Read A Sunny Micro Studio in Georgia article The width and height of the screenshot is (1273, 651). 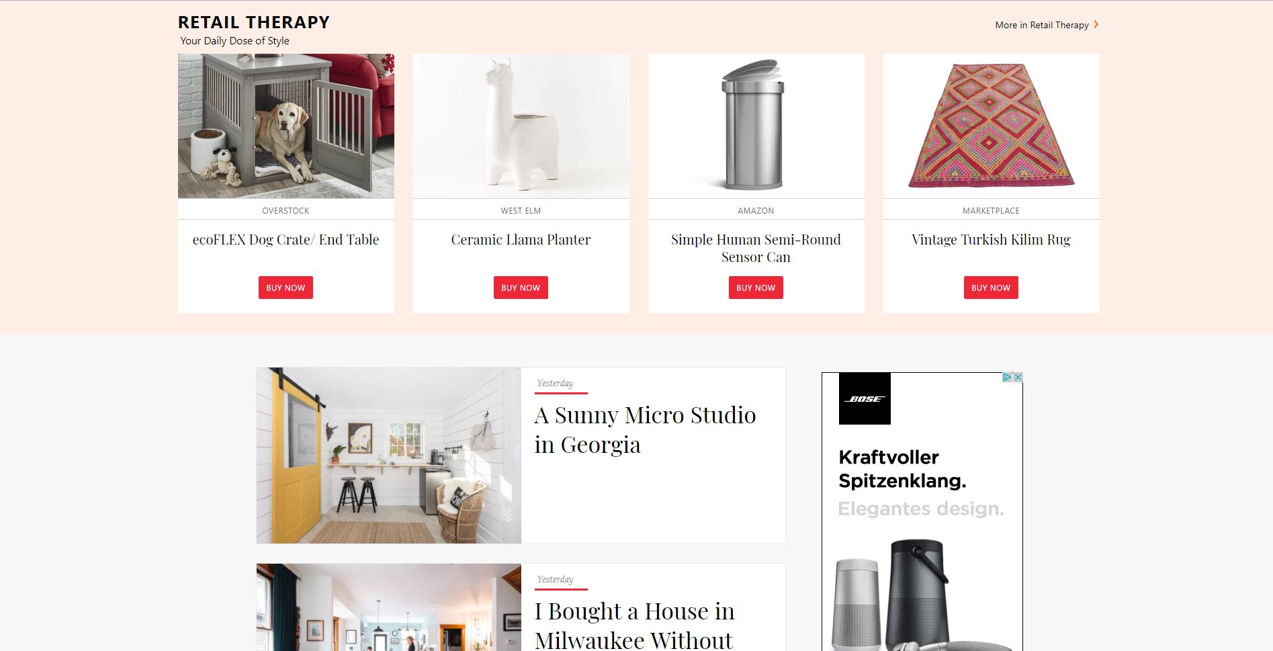(645, 430)
